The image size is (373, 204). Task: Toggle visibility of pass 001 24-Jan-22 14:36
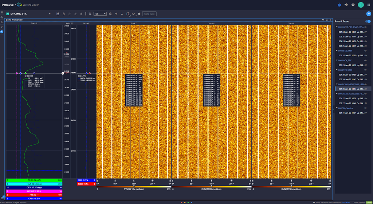pos(366,32)
